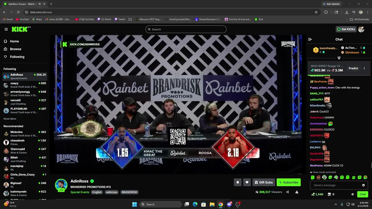
Task: Open chessbrah in Recommended list
Action: 25,142
